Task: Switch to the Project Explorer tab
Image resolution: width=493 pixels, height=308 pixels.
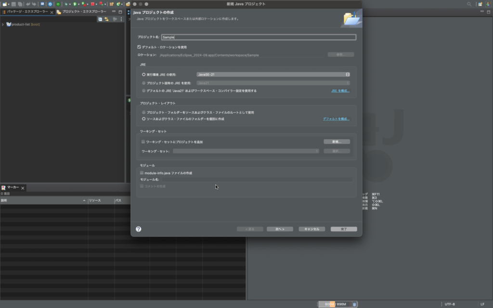Action: click(83, 12)
